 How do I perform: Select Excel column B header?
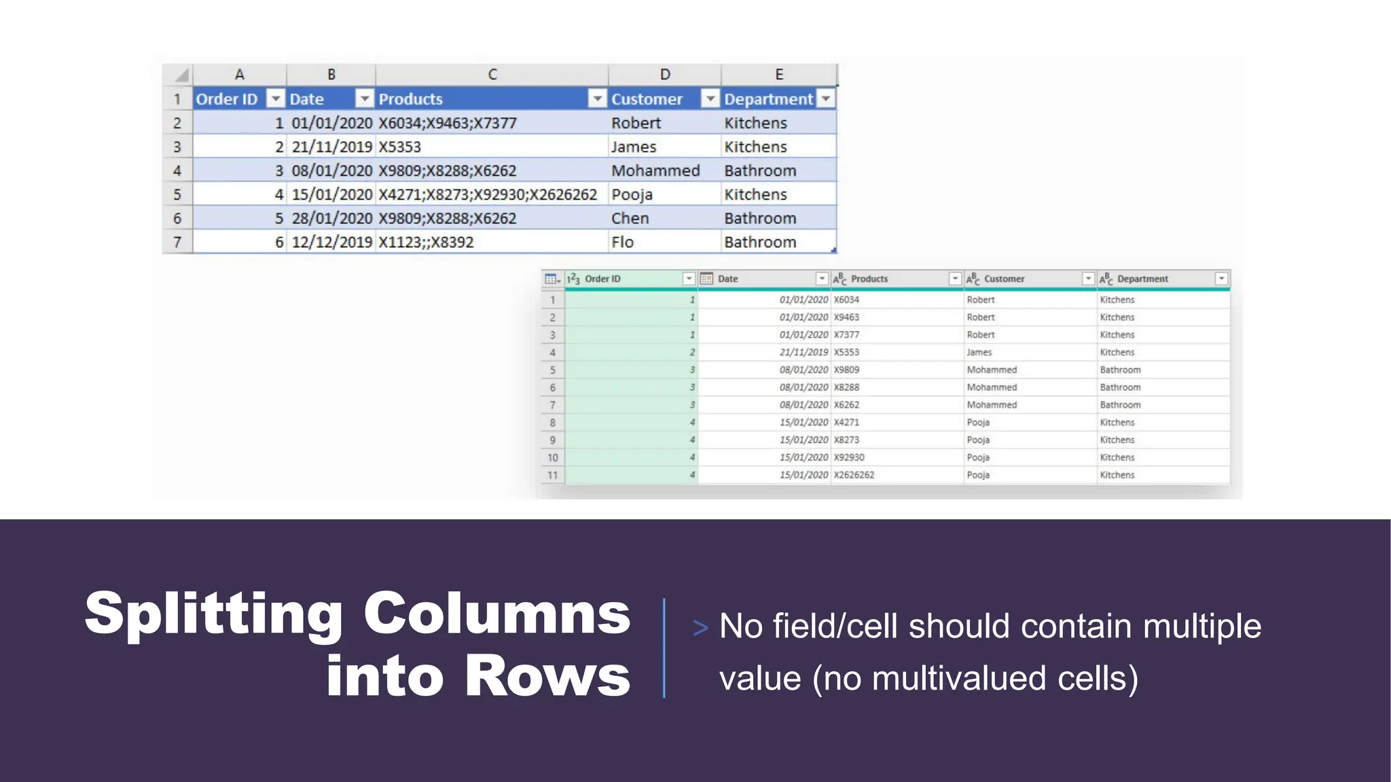(x=331, y=75)
